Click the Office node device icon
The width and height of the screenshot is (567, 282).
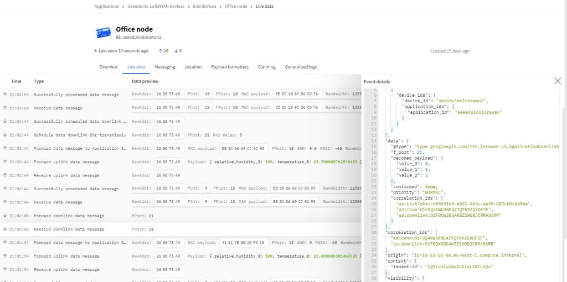pyautogui.click(x=103, y=33)
